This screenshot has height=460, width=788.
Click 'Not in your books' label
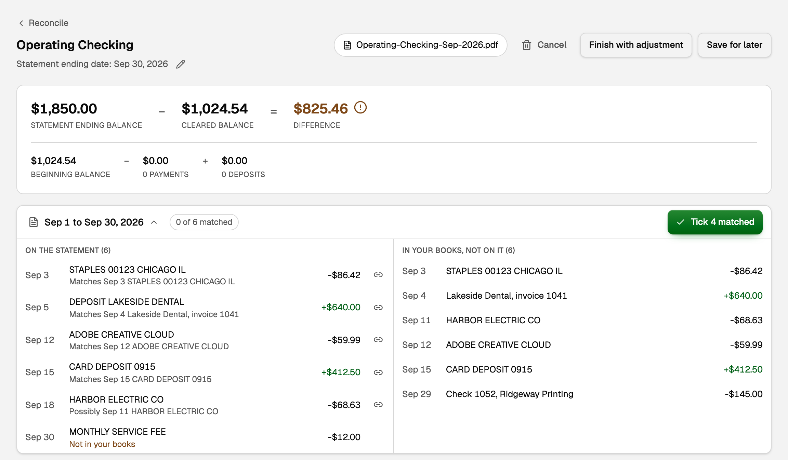click(x=102, y=444)
